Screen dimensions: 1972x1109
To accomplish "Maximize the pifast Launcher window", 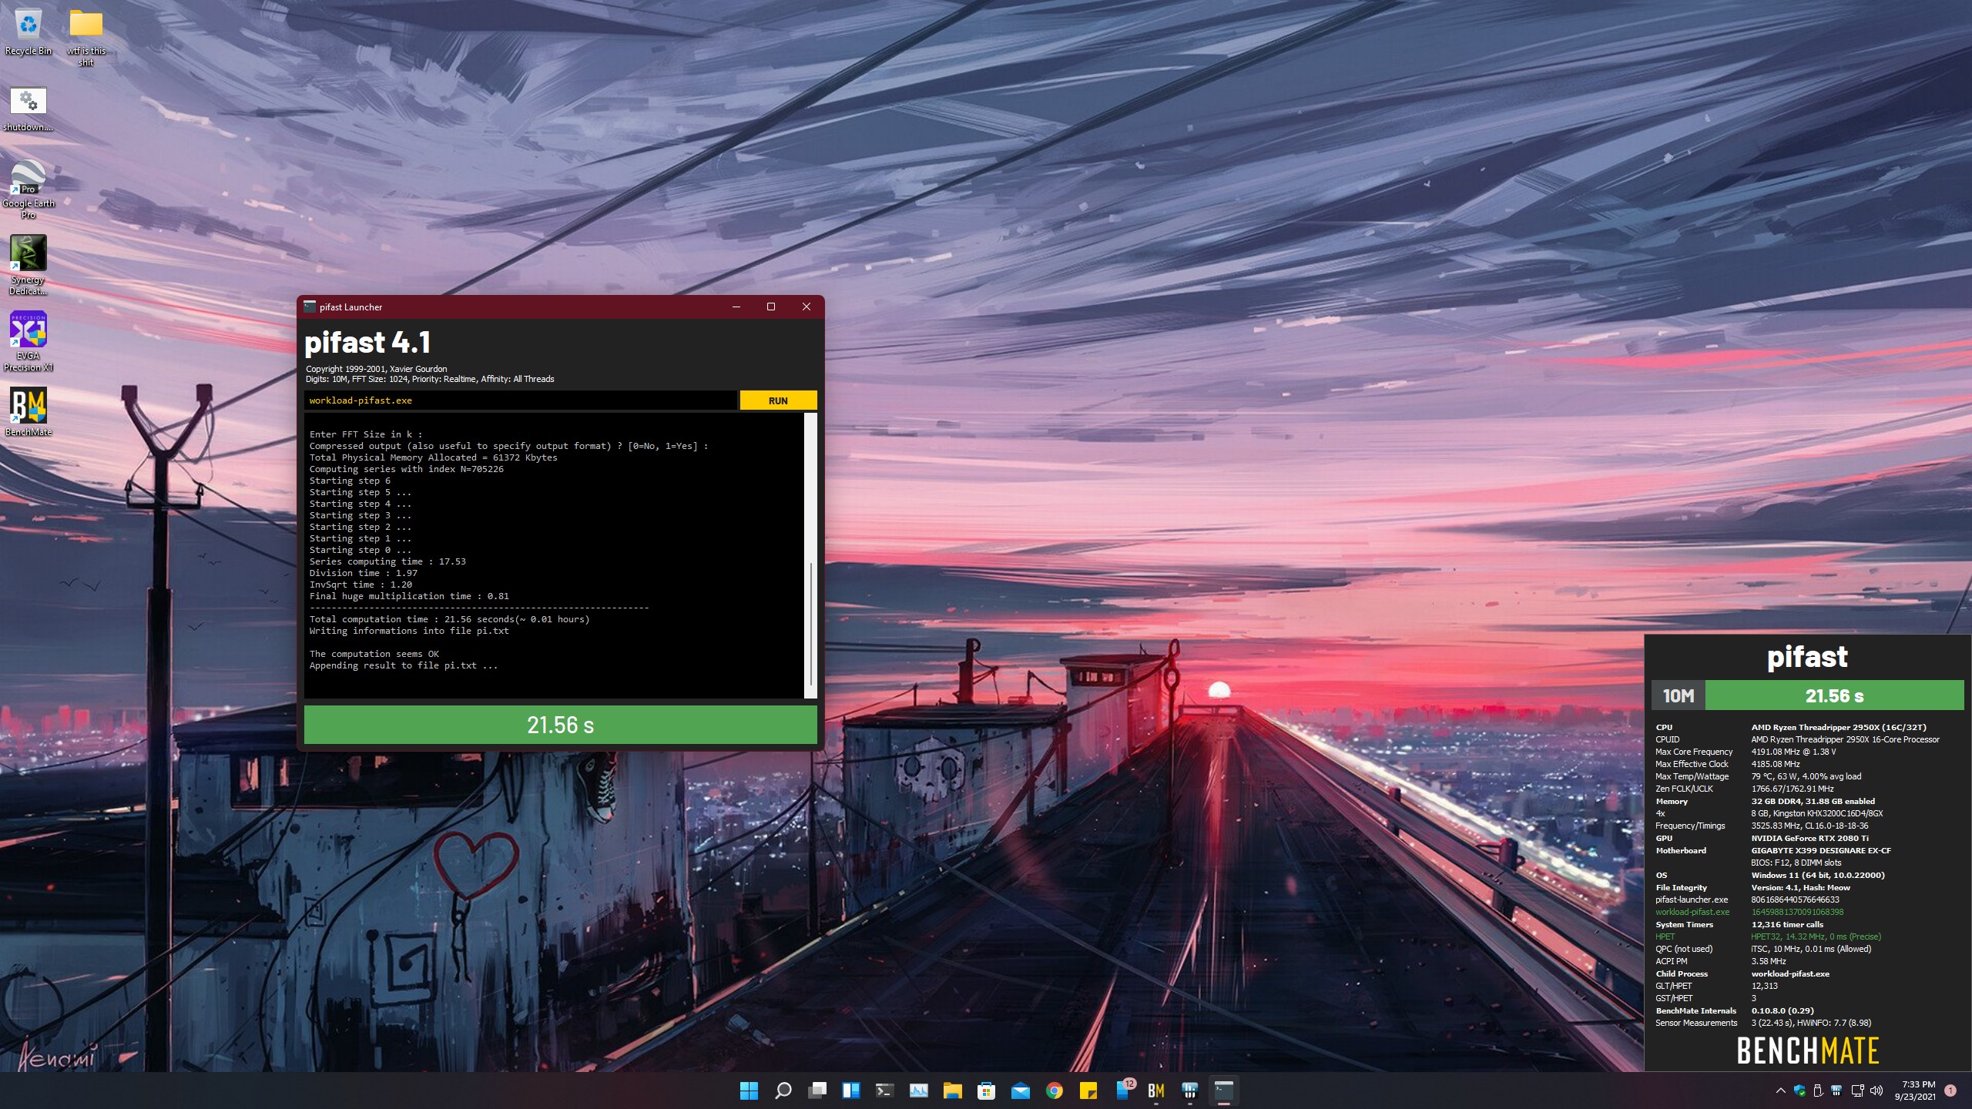I will [x=771, y=307].
